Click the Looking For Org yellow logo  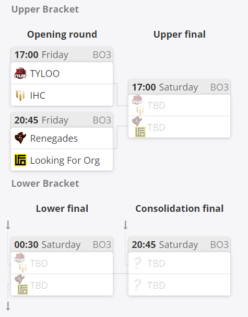[20, 160]
